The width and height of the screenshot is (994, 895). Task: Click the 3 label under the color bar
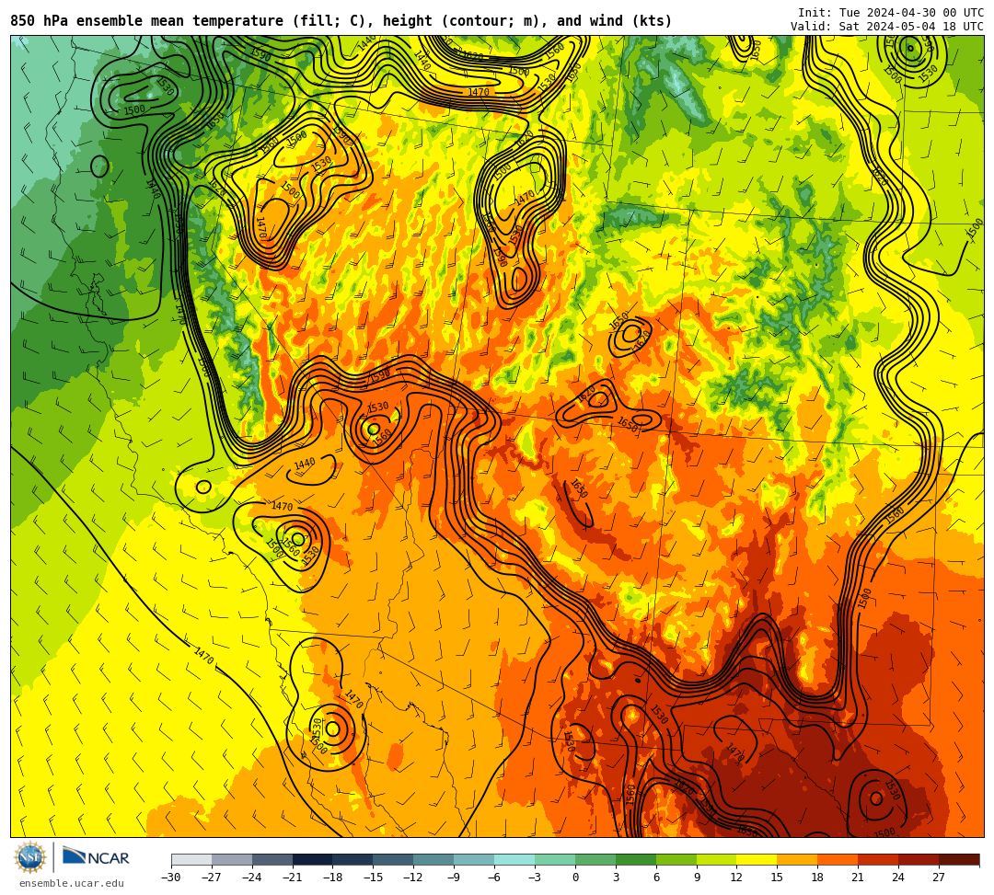click(616, 878)
